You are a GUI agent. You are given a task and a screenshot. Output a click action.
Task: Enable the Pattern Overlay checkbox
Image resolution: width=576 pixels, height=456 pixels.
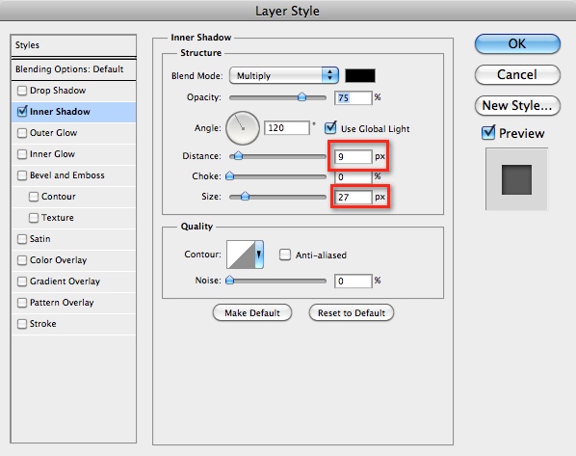pyautogui.click(x=22, y=303)
